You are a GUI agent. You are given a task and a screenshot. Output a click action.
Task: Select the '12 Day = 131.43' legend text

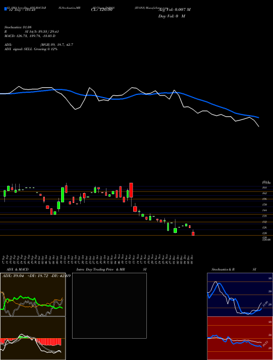[x=21, y=10]
